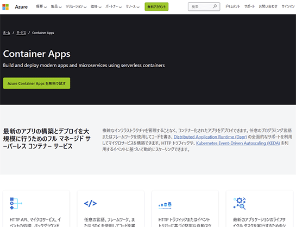The height and width of the screenshot is (227, 296).
Task: Go to サービス breadcrumb
Action: (21, 33)
